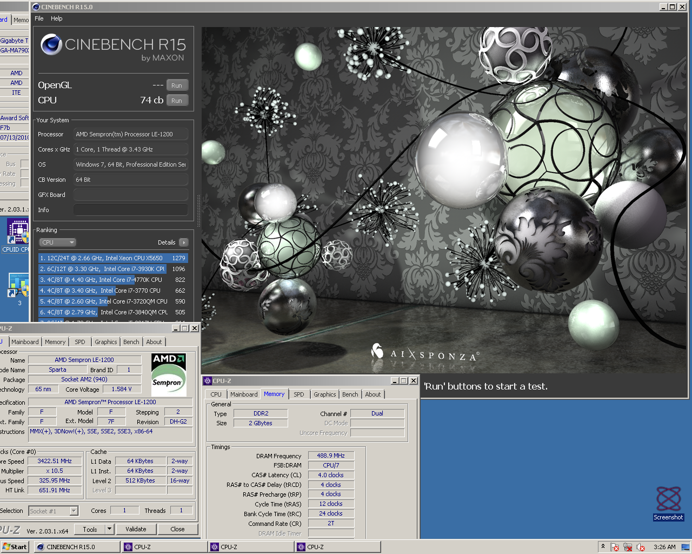
Task: Click the CINEBENCH R15.0 taskbar button
Action: (x=77, y=547)
